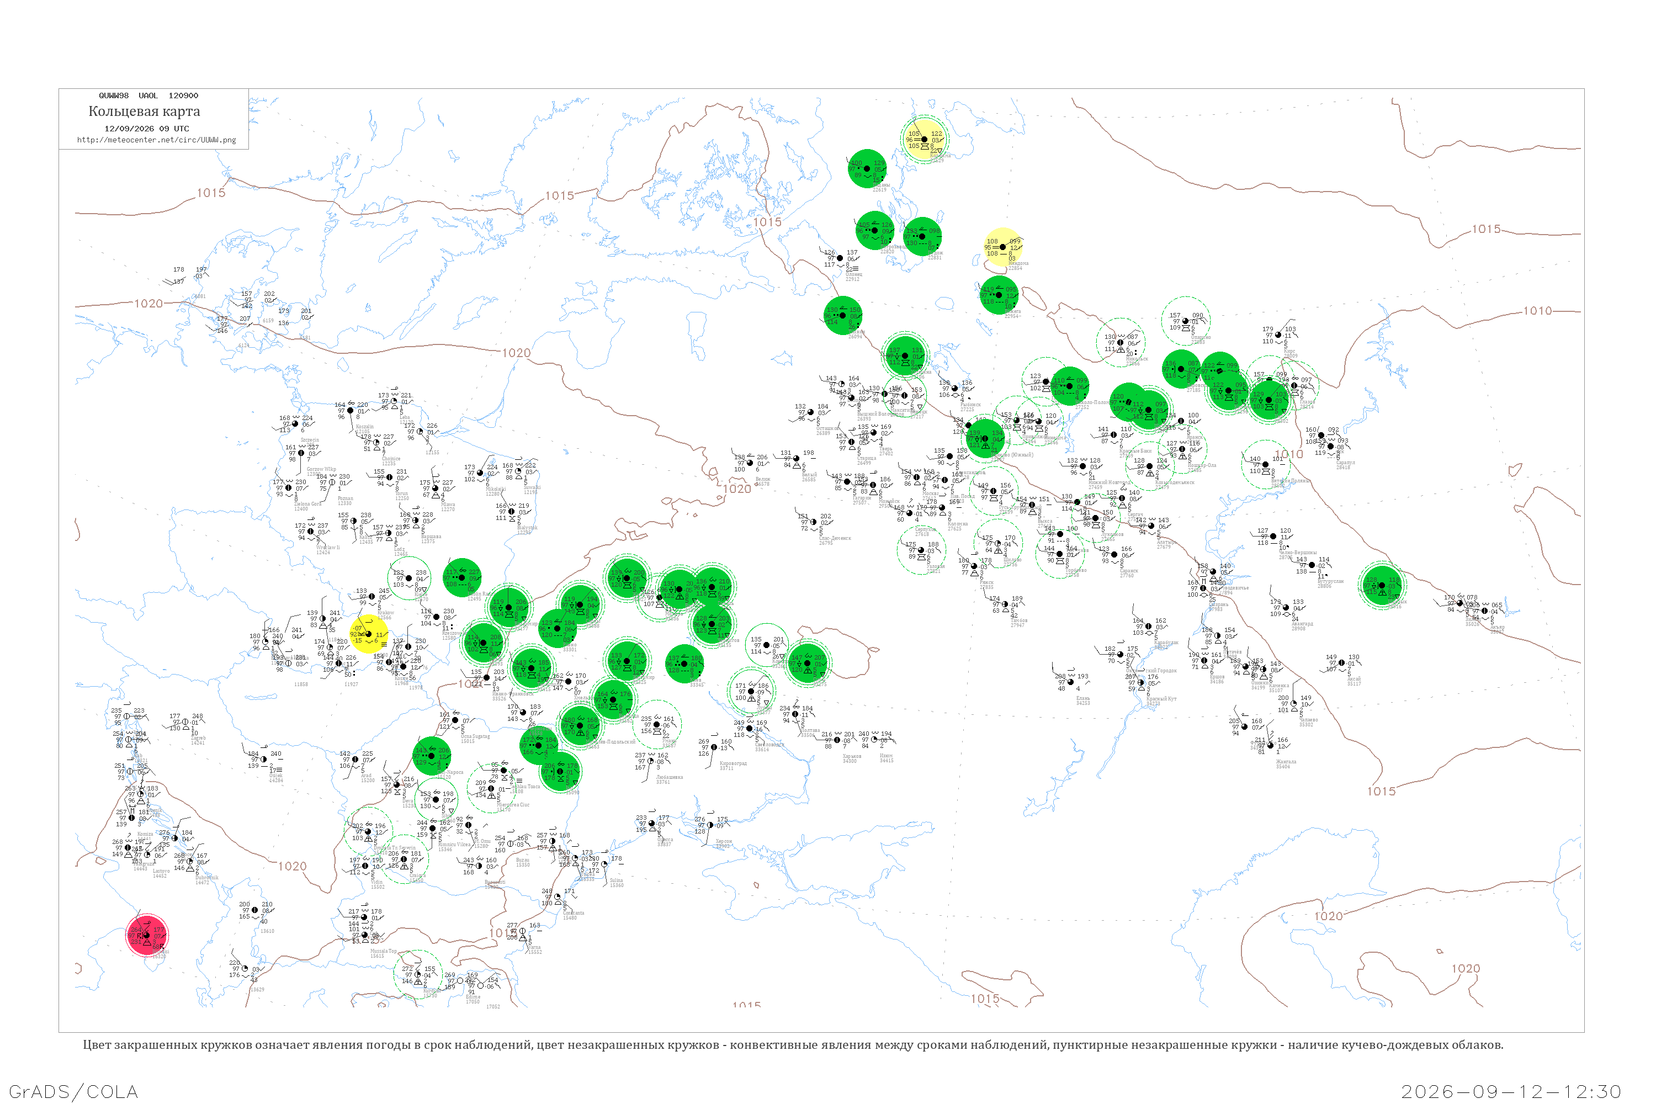
Task: Select the 1020 isobar label at far left
Action: 148,304
